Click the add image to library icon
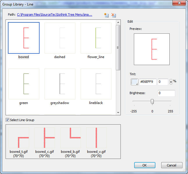Viewport: 188px width, 174px height. (107, 15)
